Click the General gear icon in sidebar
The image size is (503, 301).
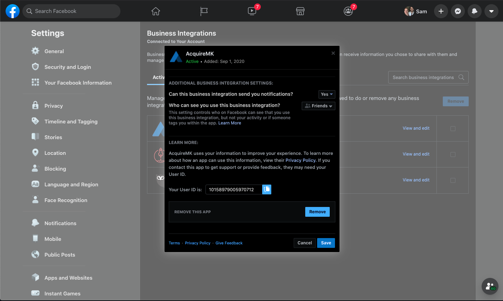point(35,51)
